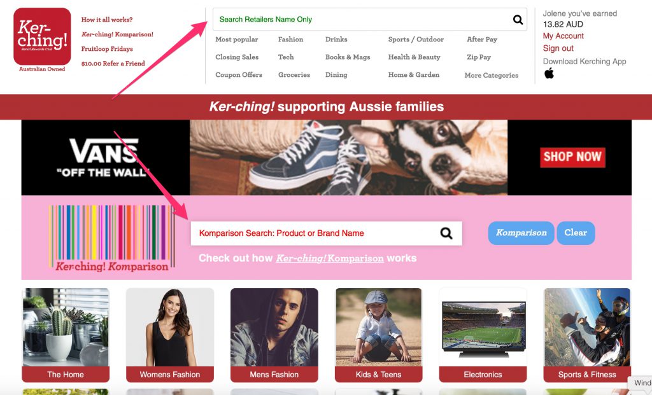Open the Womens Fashion tile
Image resolution: width=652 pixels, height=395 pixels.
coord(169,335)
